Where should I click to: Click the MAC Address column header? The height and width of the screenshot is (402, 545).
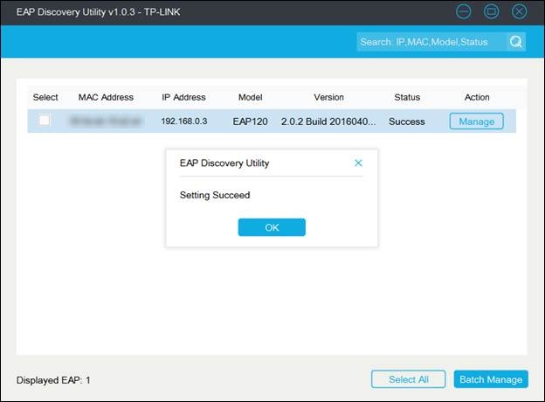pyautogui.click(x=106, y=97)
